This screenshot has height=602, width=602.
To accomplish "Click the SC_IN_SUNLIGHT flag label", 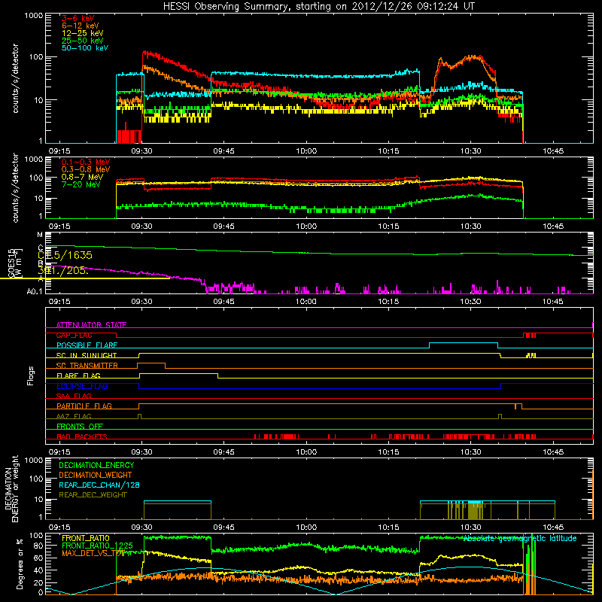I will pos(87,355).
